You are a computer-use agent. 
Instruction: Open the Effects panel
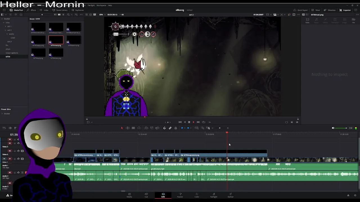point(31,10)
